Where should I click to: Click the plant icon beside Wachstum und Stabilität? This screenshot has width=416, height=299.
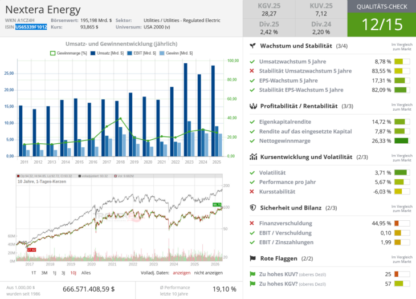tap(253, 46)
